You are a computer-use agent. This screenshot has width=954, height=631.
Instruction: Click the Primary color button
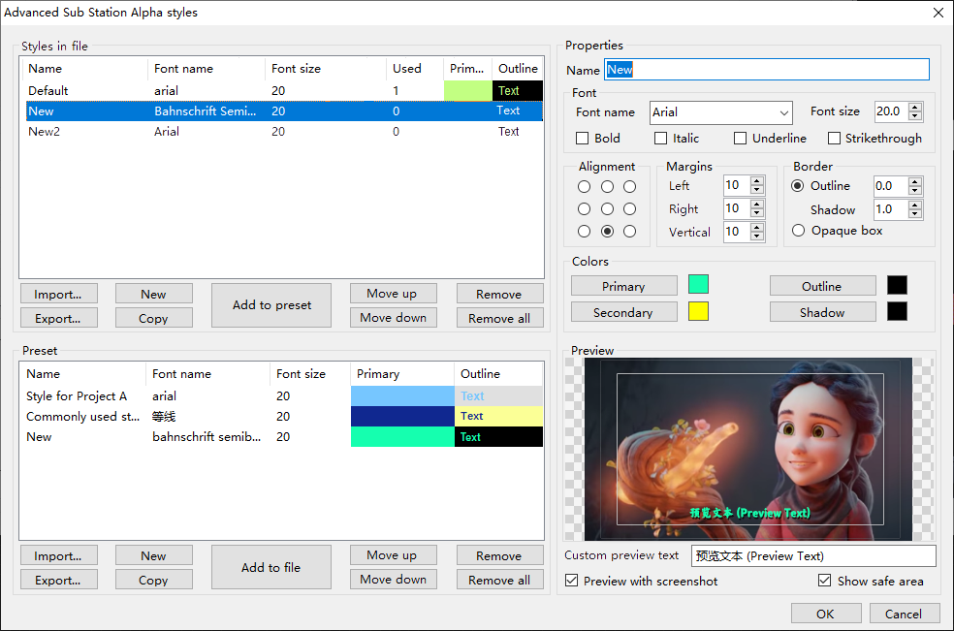(623, 286)
